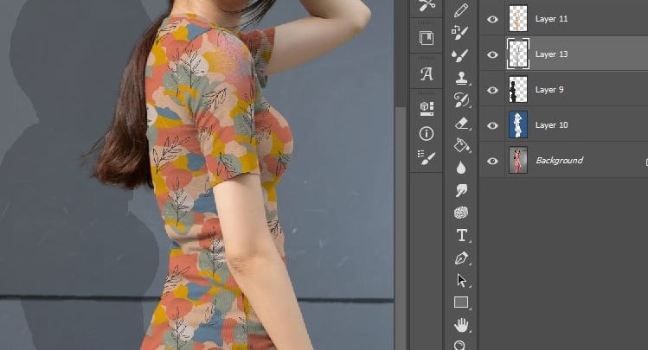Select the Pencil tool
The image size is (648, 350).
click(461, 10)
